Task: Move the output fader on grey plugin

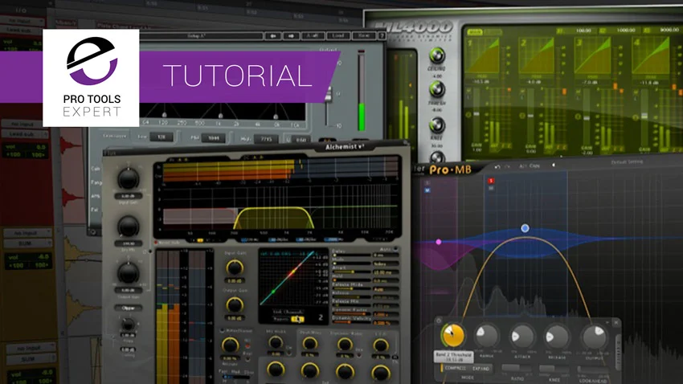Action: pos(329,95)
